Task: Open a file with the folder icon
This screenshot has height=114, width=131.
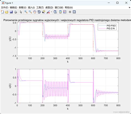Action: 7,12
